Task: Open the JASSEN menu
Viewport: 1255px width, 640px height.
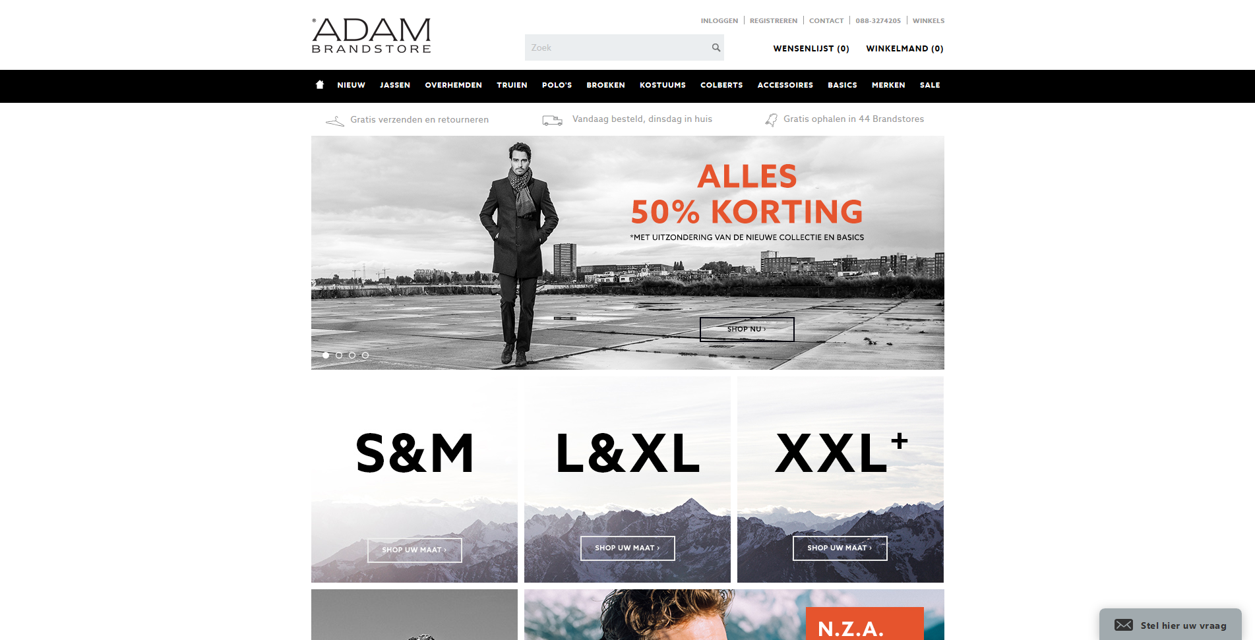Action: (x=395, y=85)
